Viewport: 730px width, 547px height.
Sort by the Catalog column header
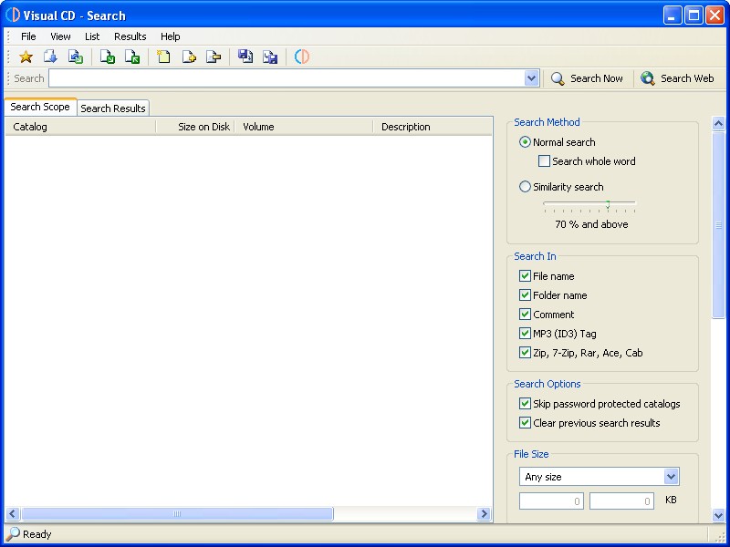[x=80, y=127]
